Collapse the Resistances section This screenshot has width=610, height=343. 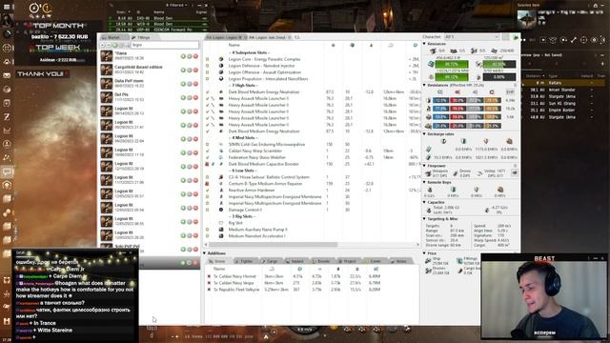(425, 85)
